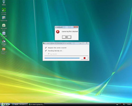Click the Dr.Web spider icon in the updater title bar
Viewport: 132px width, 106px height.
tap(44, 43)
